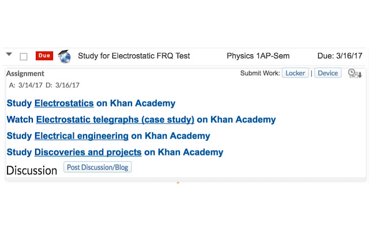Click the Due: 3/16/17 date text
Screen dimensions: 369x231
point(340,56)
